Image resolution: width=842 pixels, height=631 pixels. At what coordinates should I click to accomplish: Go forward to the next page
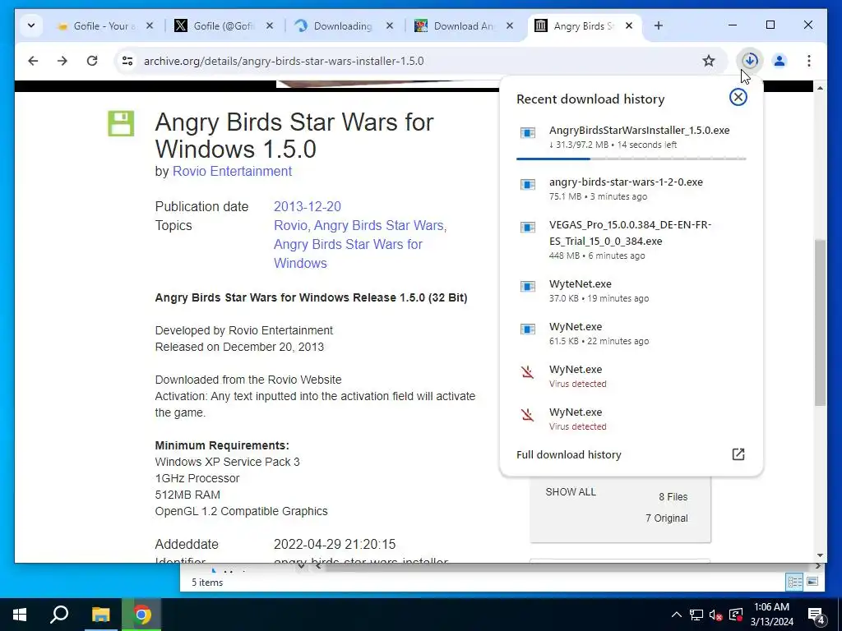tap(62, 61)
